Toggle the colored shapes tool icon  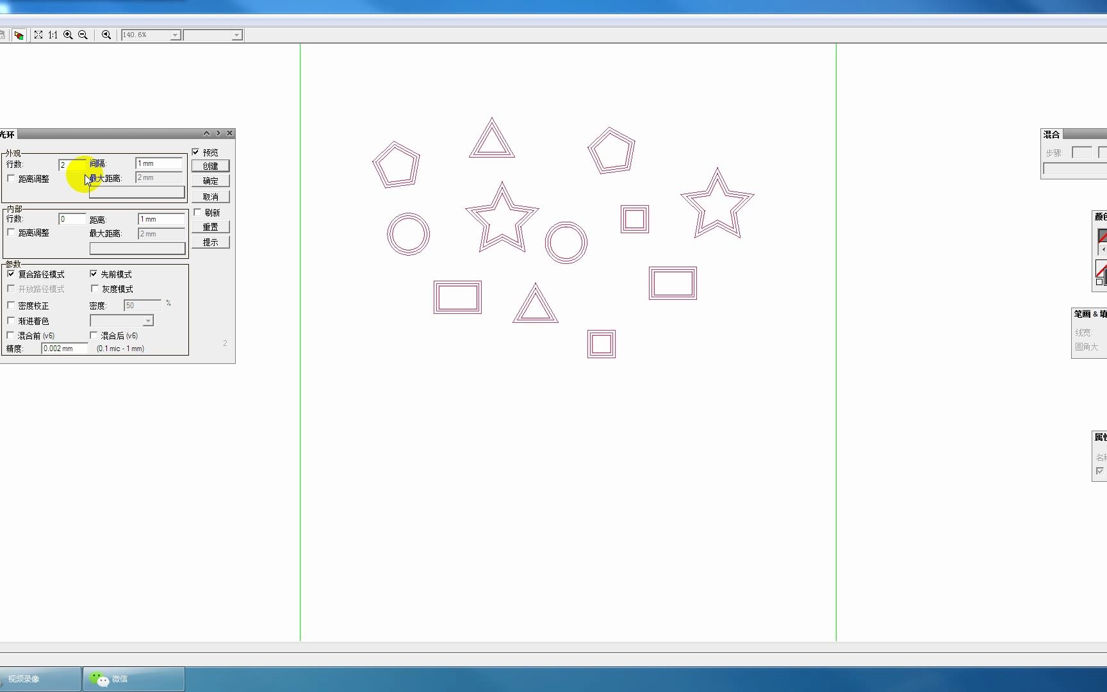tap(19, 35)
